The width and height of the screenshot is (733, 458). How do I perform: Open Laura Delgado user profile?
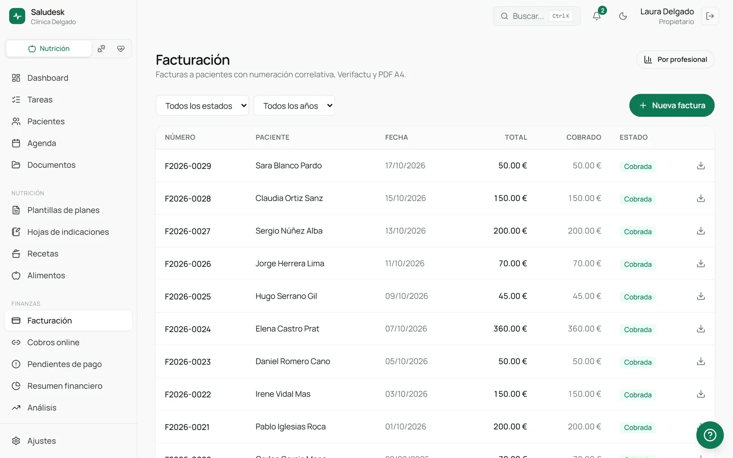667,16
